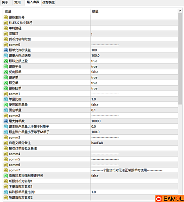Click the icon beside 最大持单数
This screenshot has width=184, height=202.
(6, 121)
